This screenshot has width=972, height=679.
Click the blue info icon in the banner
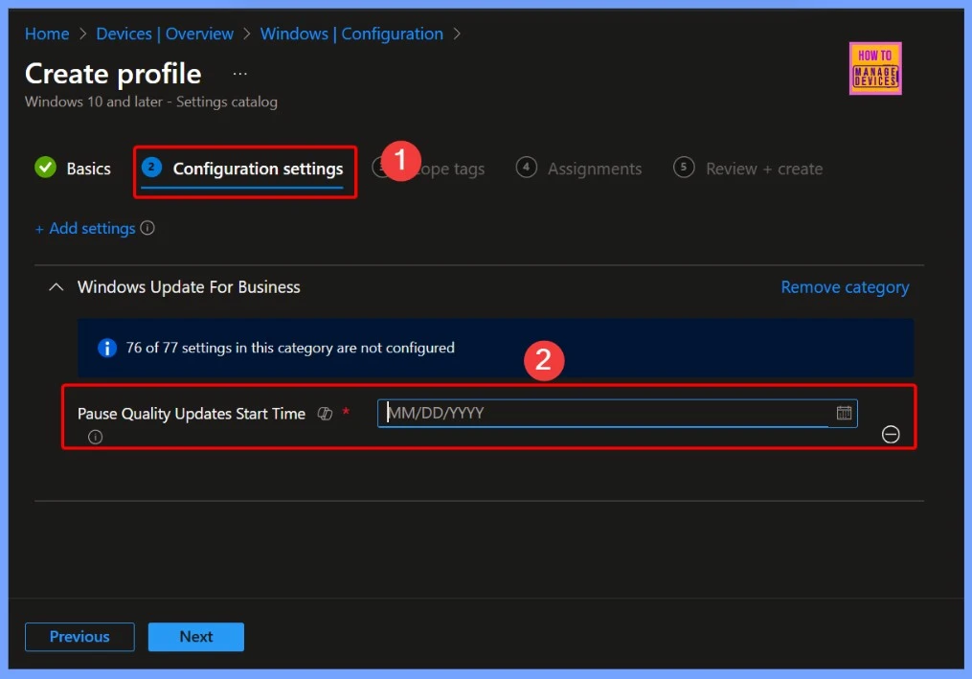(x=106, y=348)
